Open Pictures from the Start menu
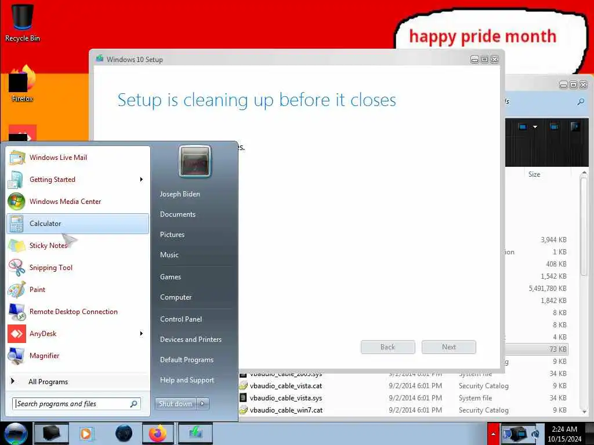 [172, 235]
